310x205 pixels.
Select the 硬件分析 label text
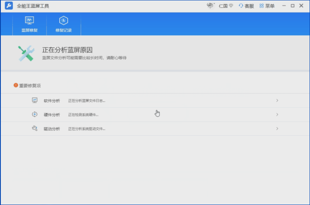tap(52, 115)
